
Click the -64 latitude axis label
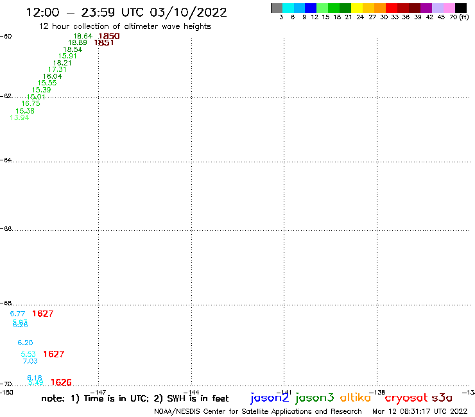(x=6, y=160)
